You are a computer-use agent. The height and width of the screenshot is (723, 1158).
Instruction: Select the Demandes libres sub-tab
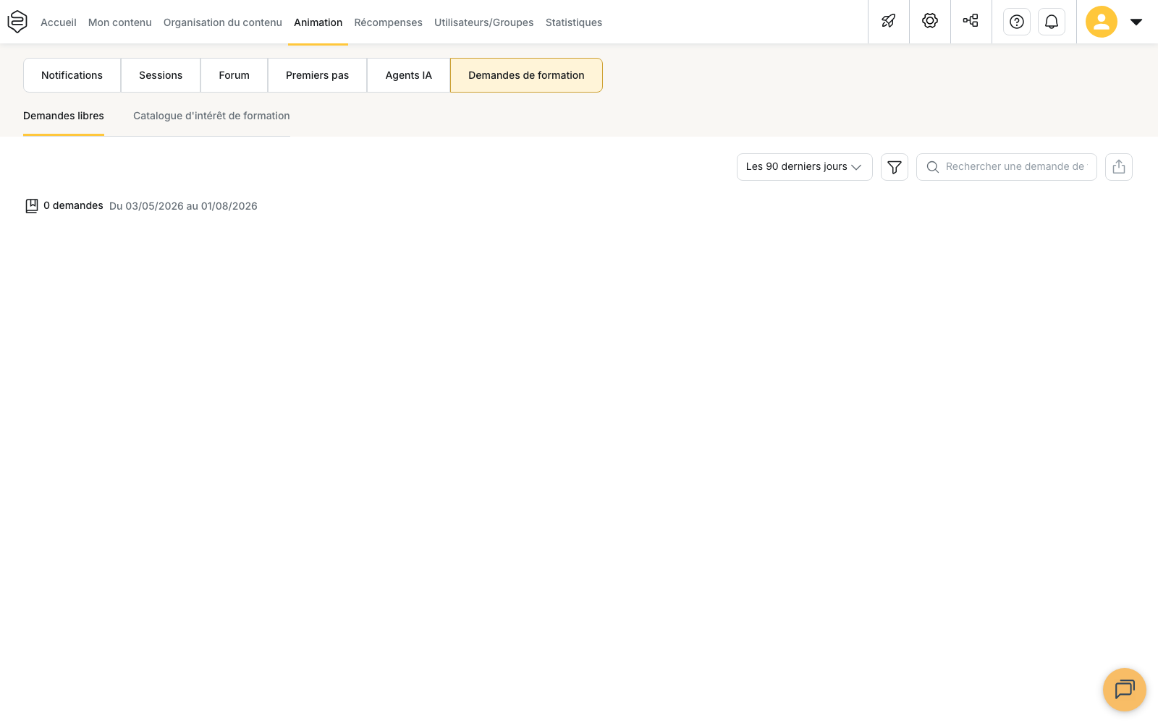64,116
